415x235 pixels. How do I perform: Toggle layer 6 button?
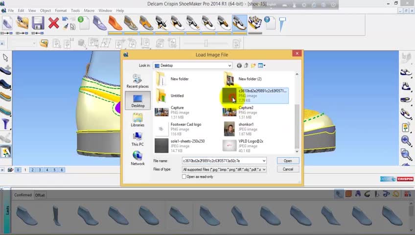coord(62,170)
